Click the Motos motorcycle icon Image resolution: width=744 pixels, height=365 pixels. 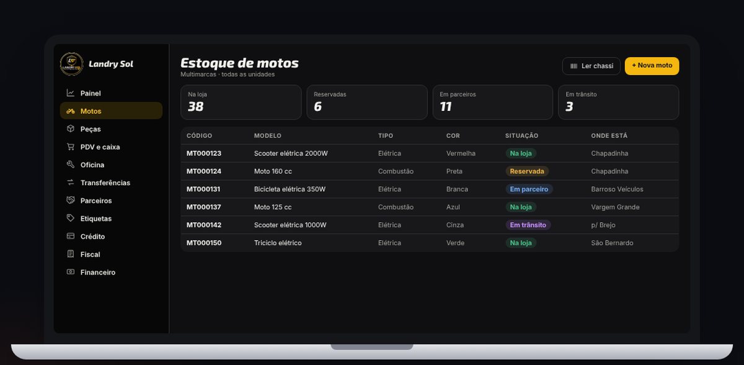point(71,111)
